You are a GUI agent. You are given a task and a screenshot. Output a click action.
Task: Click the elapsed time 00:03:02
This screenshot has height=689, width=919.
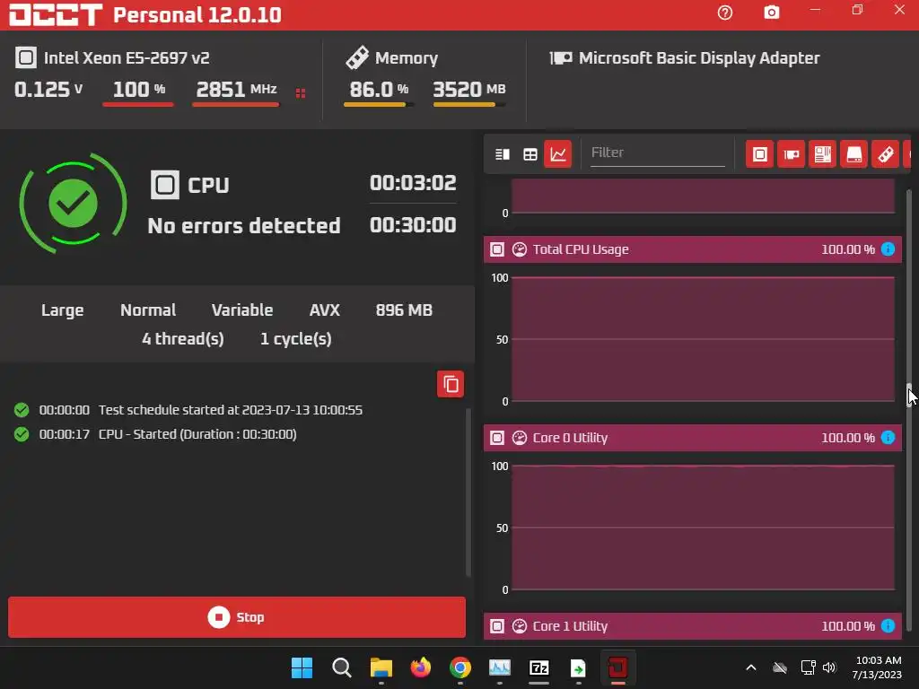pos(413,183)
